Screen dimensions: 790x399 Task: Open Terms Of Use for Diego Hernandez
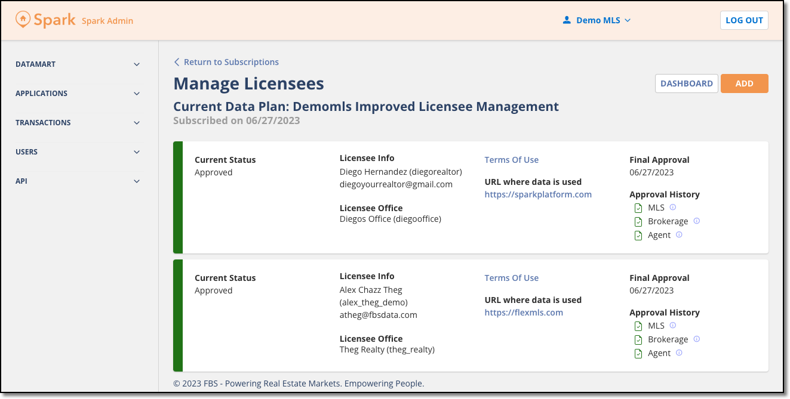point(512,160)
